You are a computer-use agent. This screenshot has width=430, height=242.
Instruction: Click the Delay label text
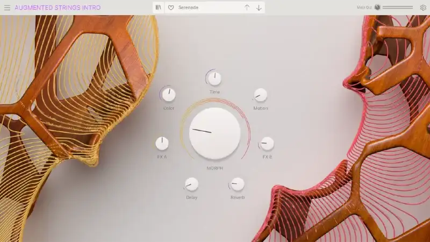(x=192, y=197)
